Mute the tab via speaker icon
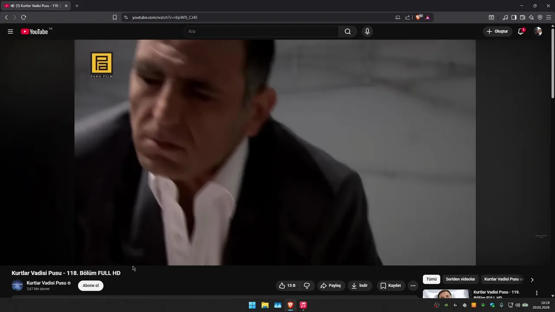 pyautogui.click(x=12, y=6)
